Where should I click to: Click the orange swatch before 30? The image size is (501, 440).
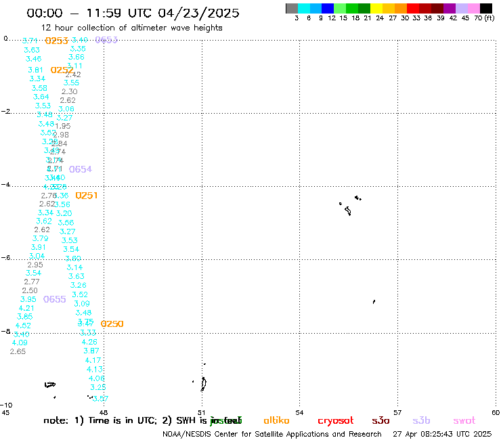tap(401, 8)
